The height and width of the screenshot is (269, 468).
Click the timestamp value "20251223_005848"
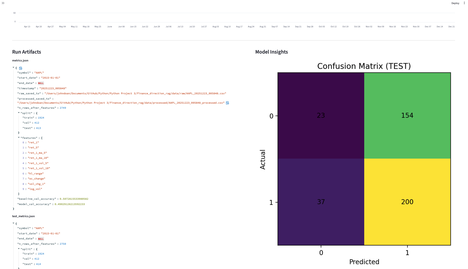point(53,88)
